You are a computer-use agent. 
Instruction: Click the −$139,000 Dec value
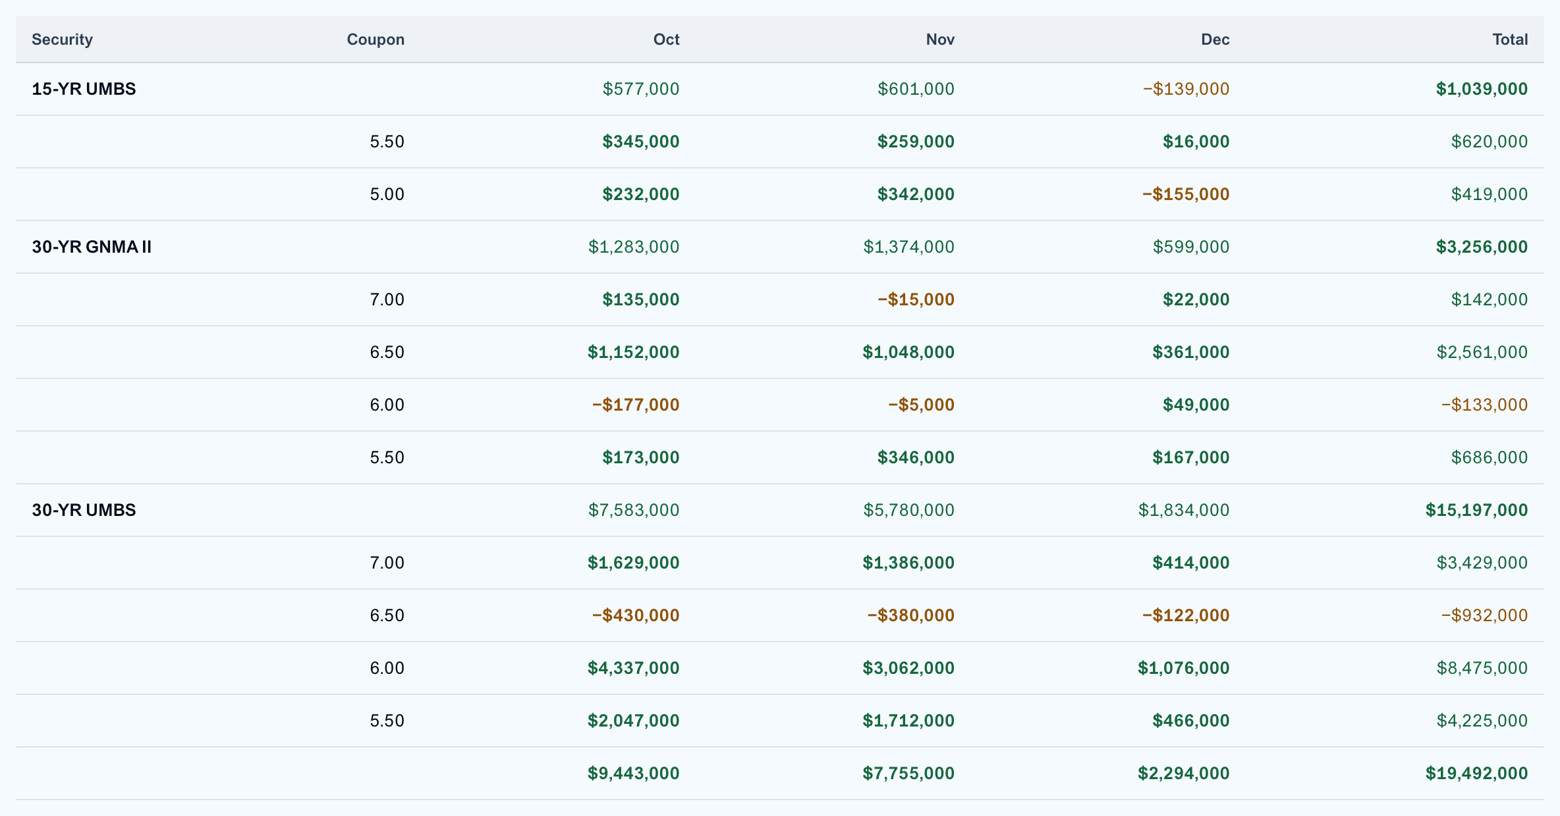(x=1186, y=89)
